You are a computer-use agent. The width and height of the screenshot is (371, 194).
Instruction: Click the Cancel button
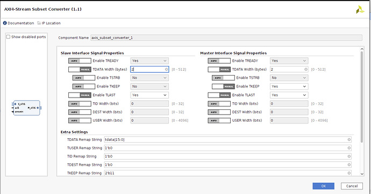click(x=352, y=186)
